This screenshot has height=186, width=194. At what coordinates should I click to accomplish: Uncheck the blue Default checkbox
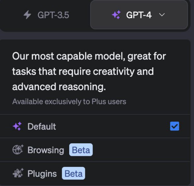[x=174, y=126]
